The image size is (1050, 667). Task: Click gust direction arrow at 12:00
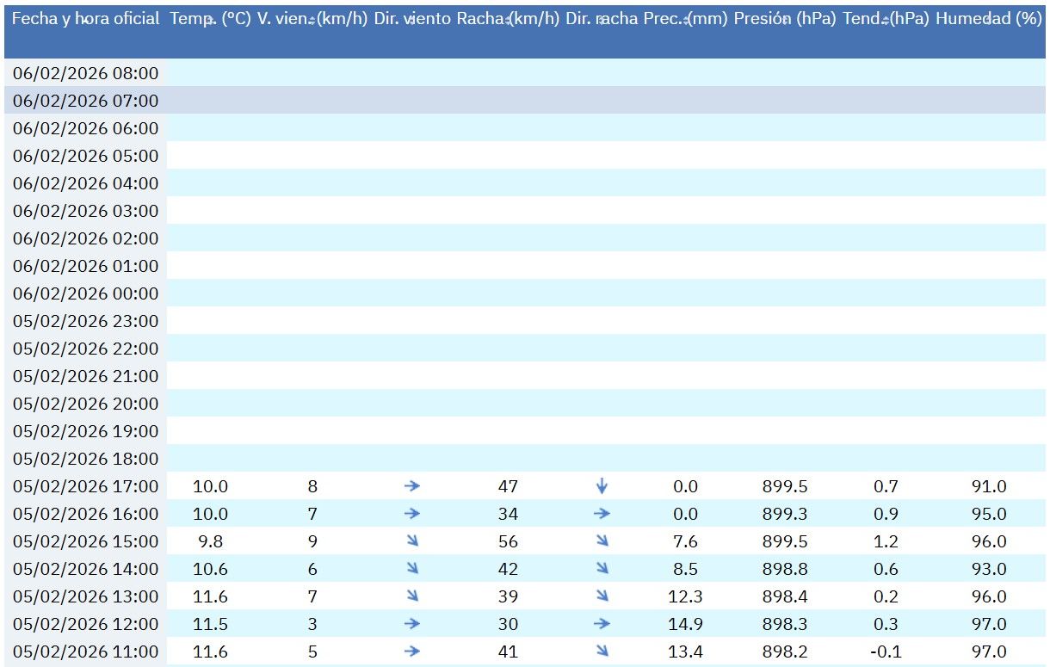tap(602, 624)
